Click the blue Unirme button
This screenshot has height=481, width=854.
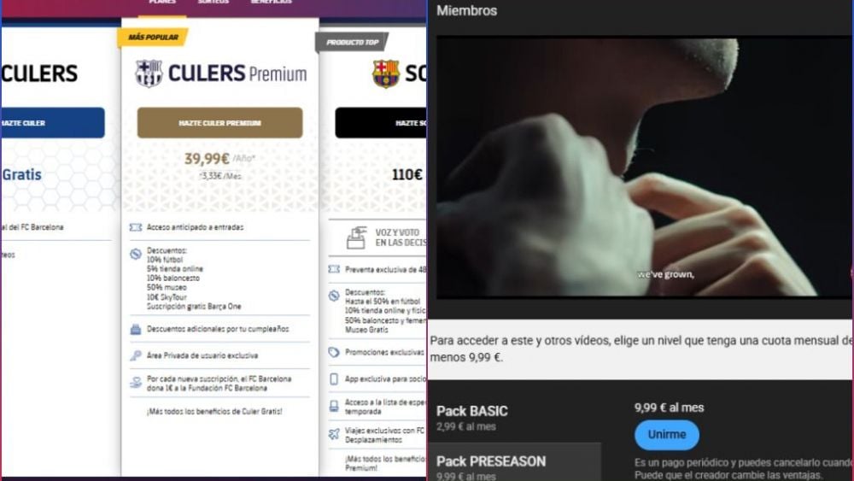tap(667, 435)
